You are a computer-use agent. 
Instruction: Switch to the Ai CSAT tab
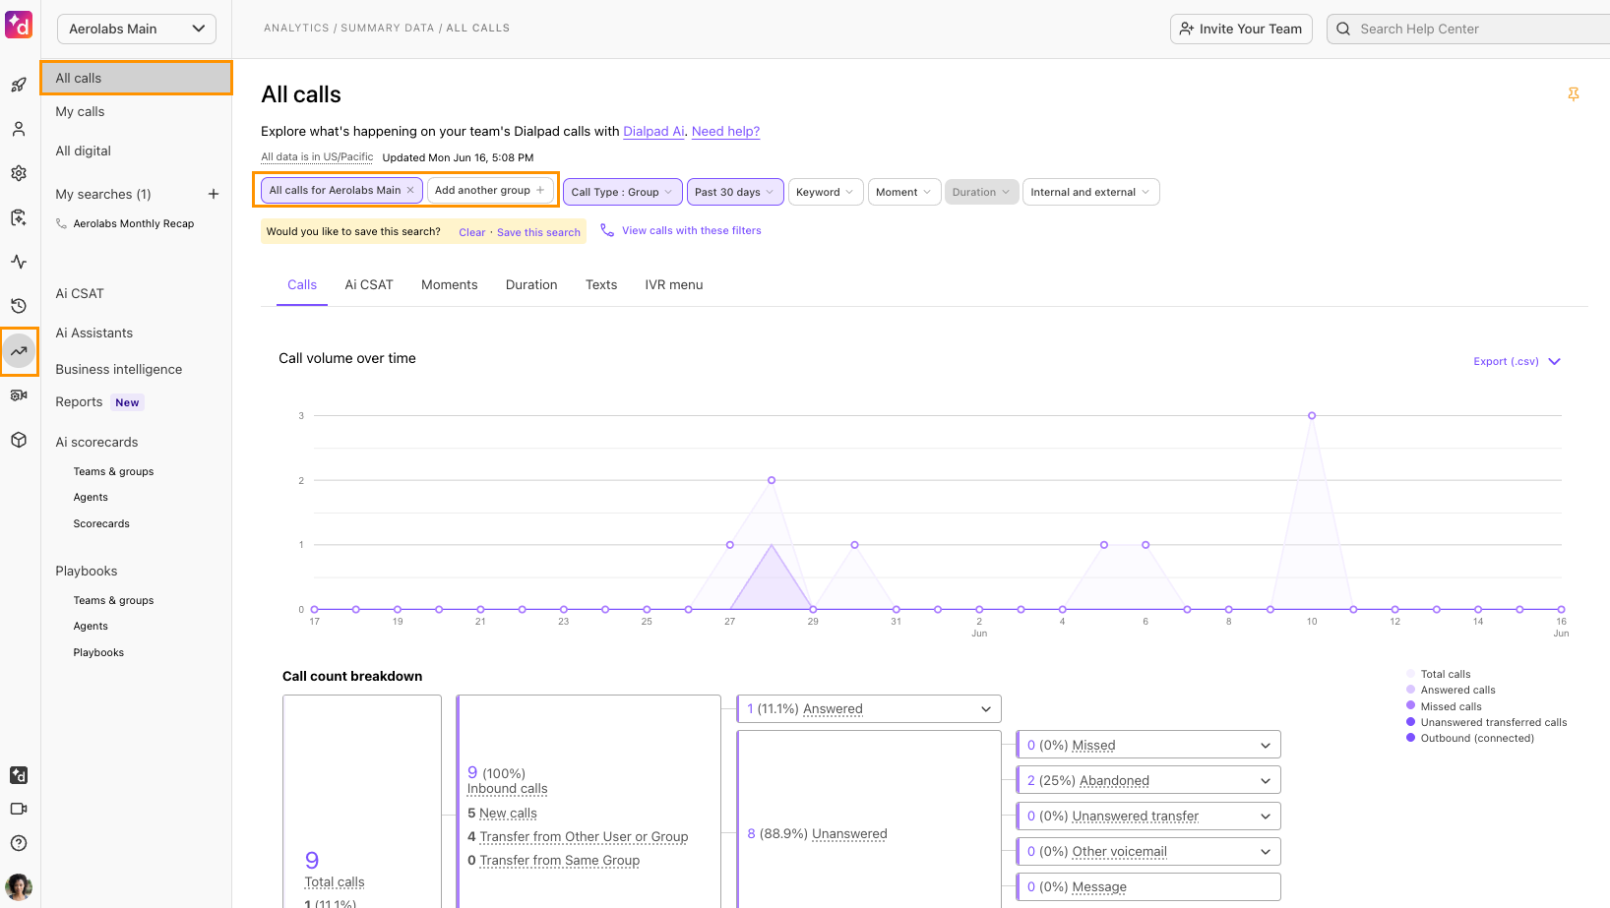369,284
